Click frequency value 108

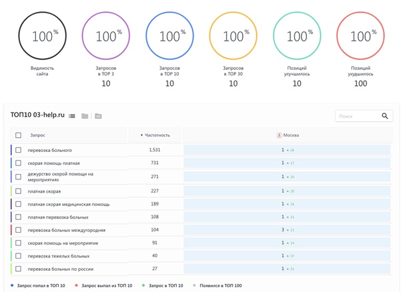155,217
